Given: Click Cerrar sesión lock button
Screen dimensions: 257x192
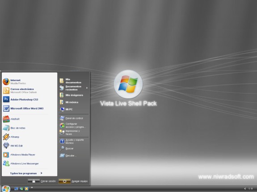Looking at the screenshot, I should coord(34,181).
